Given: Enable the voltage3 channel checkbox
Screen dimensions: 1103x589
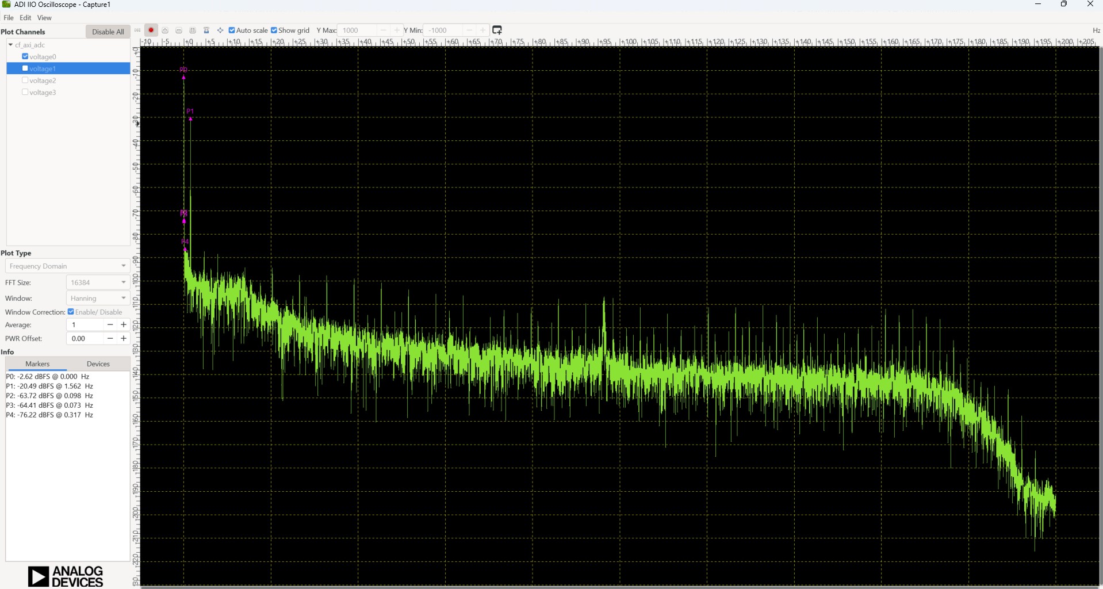Looking at the screenshot, I should [x=25, y=92].
